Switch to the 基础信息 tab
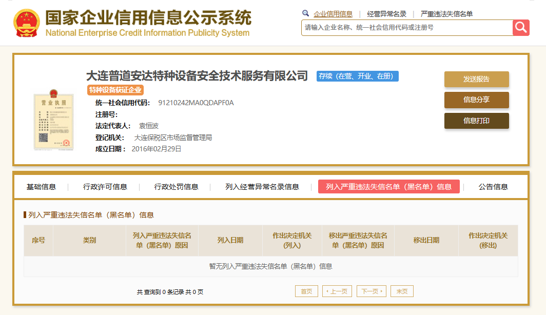Viewport: 546px width, 315px height. click(x=41, y=187)
